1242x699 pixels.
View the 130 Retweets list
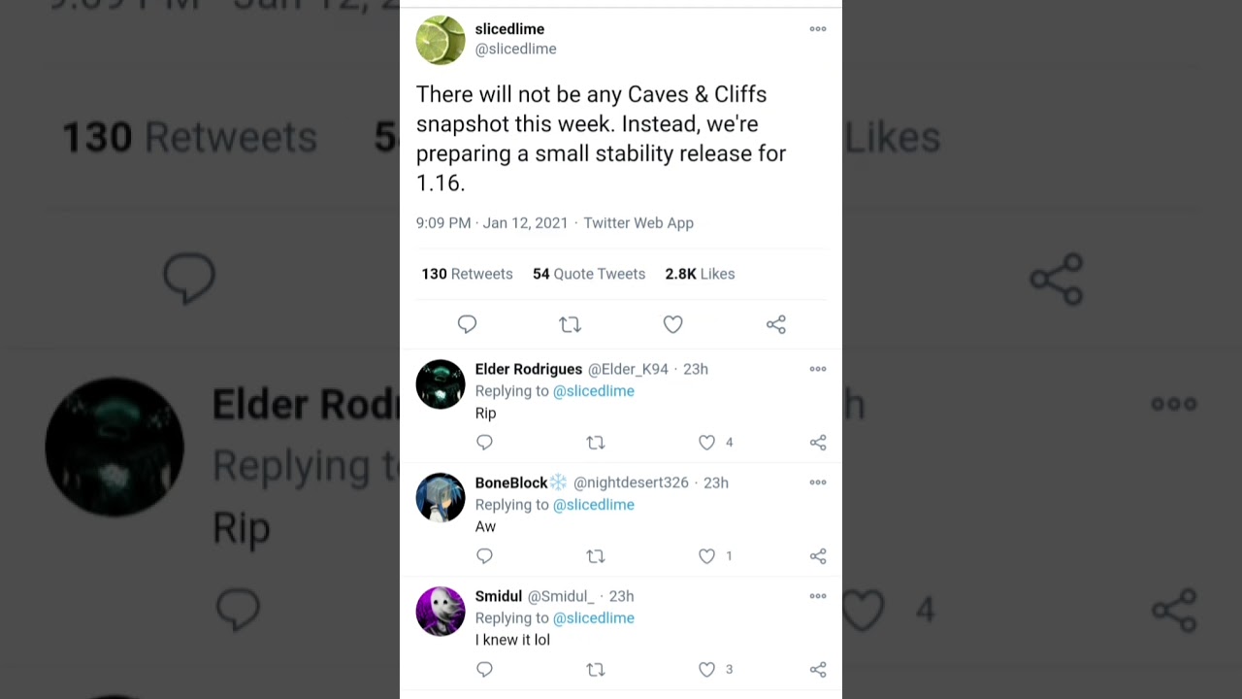[467, 274]
